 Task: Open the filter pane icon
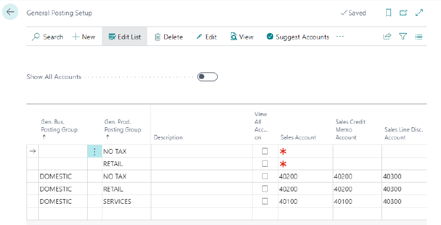coord(403,37)
